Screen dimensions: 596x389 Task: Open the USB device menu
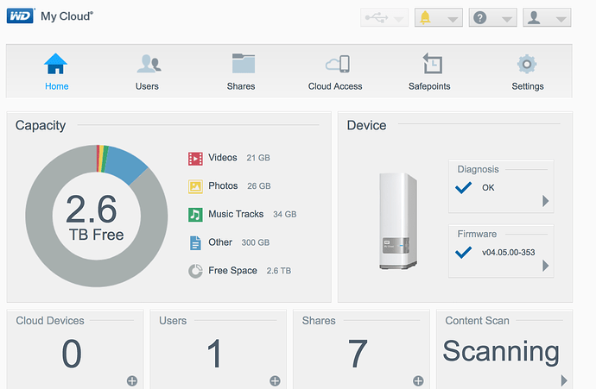(x=384, y=17)
